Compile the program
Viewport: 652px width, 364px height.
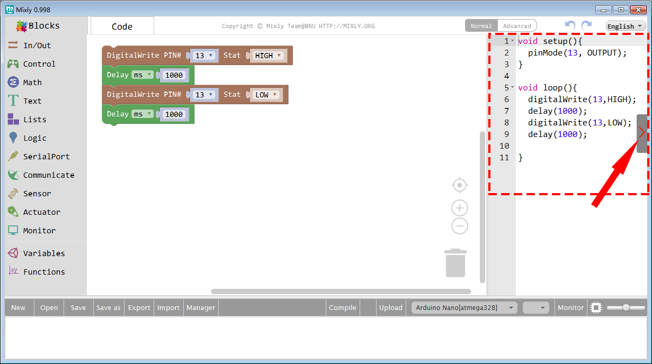[x=342, y=307]
